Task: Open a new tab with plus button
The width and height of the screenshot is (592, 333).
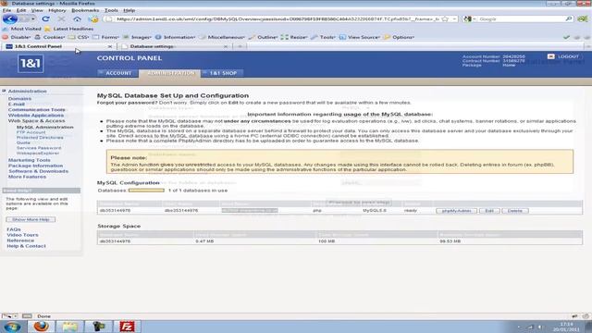Action: [x=240, y=46]
